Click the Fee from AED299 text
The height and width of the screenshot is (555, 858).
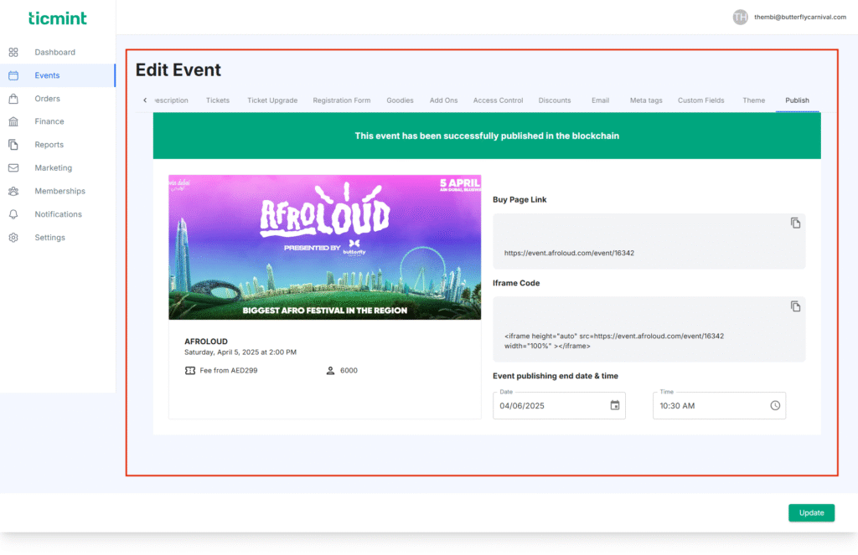point(228,370)
